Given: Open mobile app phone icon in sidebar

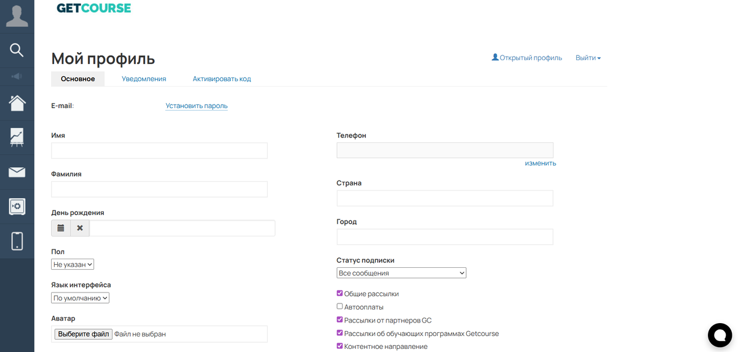Looking at the screenshot, I should click(x=17, y=241).
